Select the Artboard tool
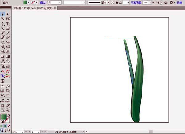185x134 pixels. 2,105
